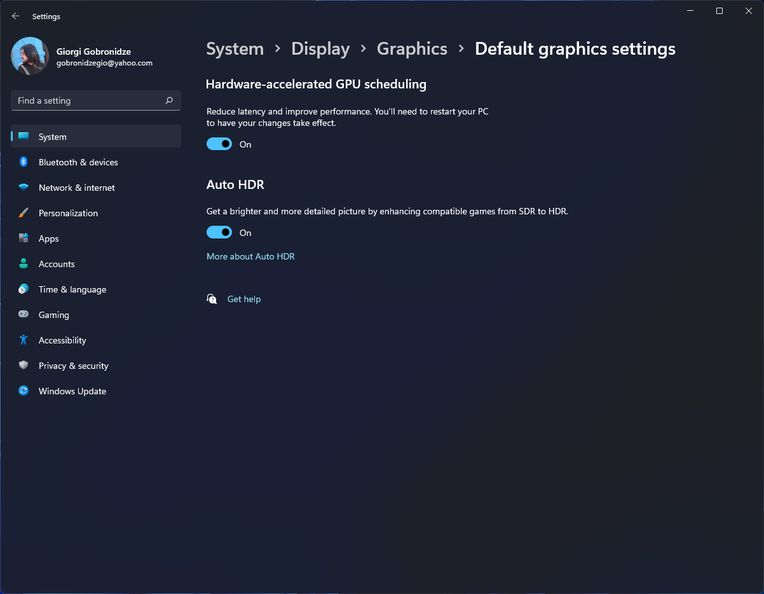Disable Hardware-accelerated GPU scheduling toggle
The height and width of the screenshot is (594, 764).
(219, 144)
